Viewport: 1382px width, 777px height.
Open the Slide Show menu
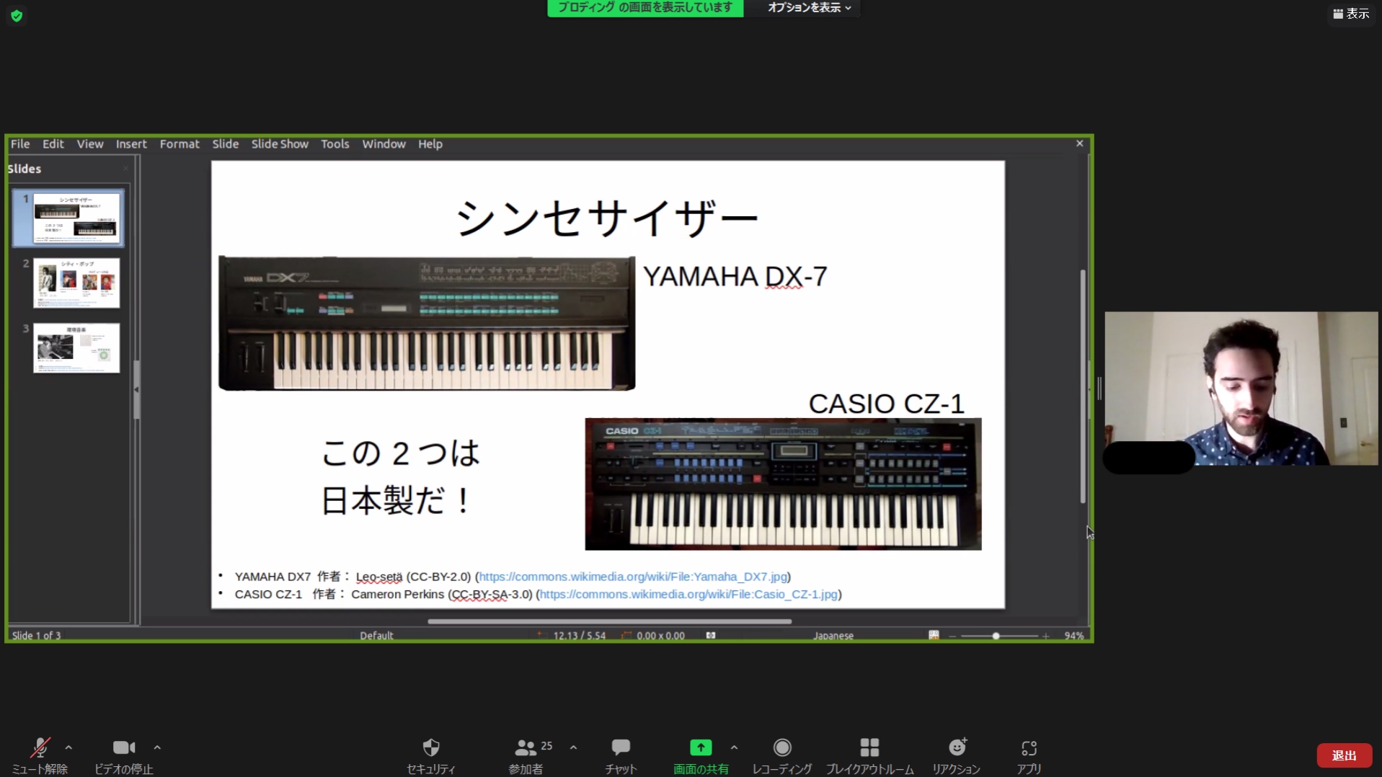(x=280, y=144)
